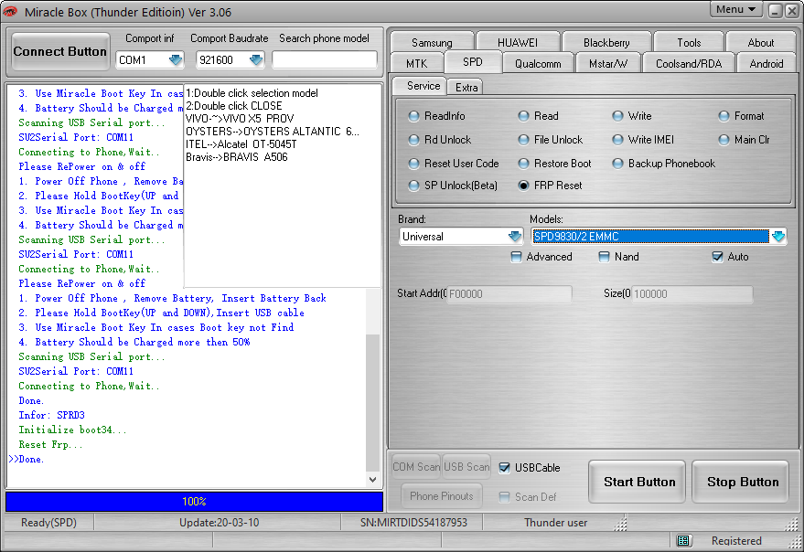Click the Start Addr field F00000

pyautogui.click(x=509, y=293)
